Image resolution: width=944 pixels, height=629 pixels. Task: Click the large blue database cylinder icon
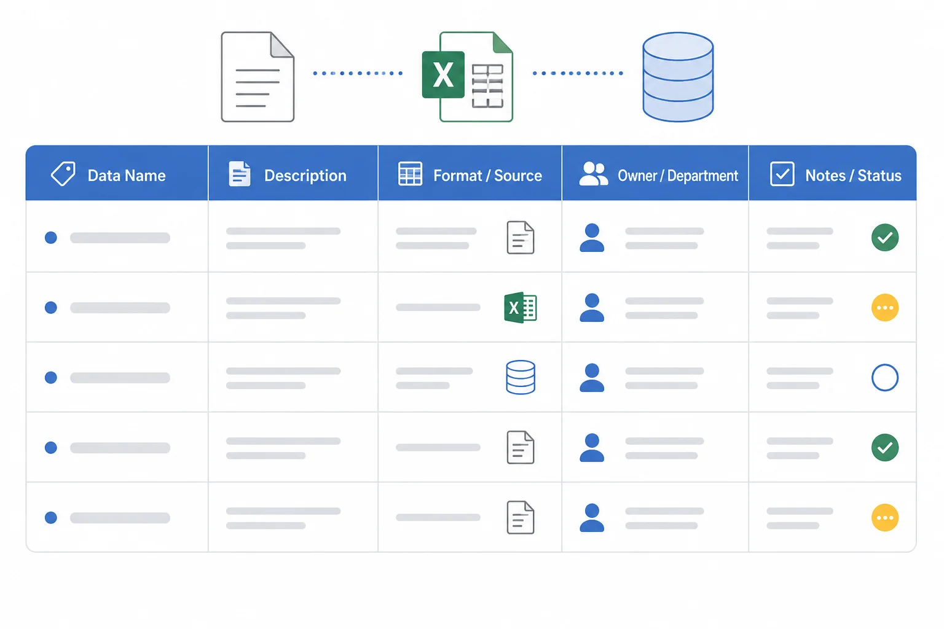coord(678,77)
